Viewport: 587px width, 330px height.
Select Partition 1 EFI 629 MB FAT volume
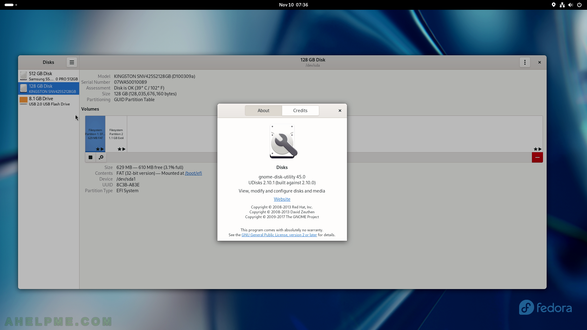(95, 134)
